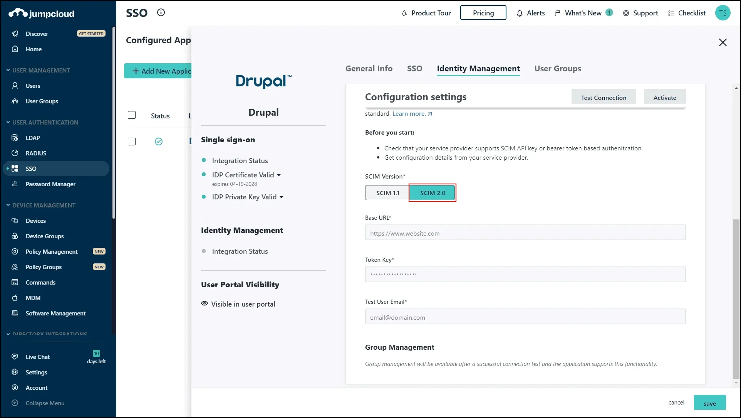The image size is (741, 418).
Task: Click Test Connection button
Action: click(604, 98)
